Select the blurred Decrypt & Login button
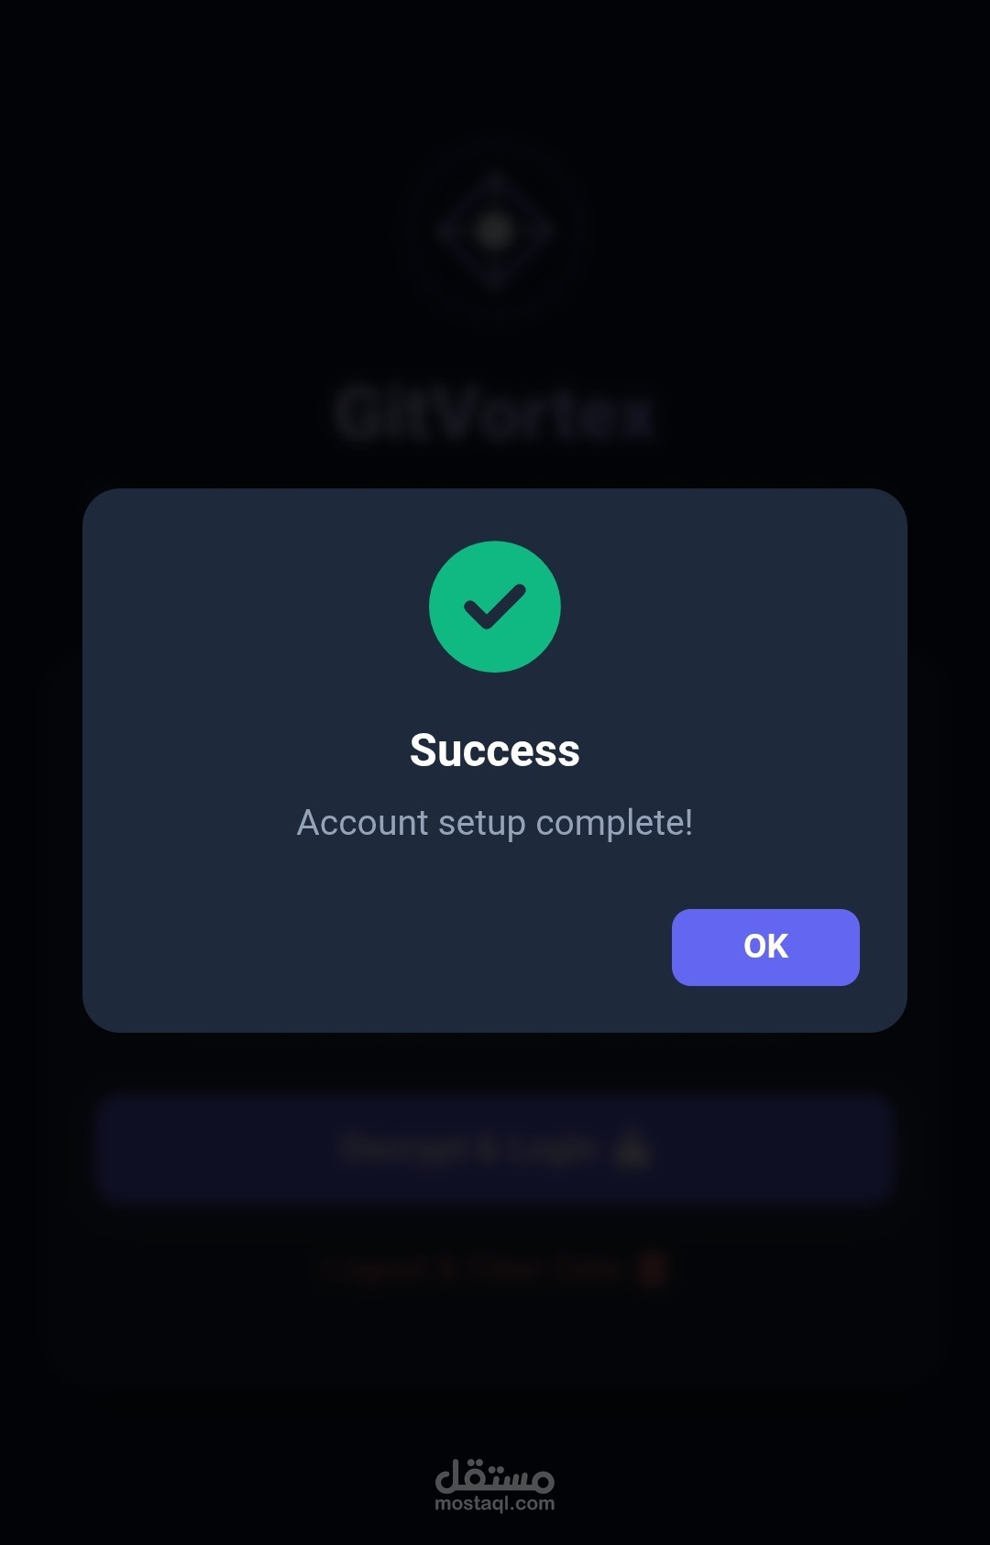This screenshot has width=990, height=1545. click(495, 1149)
